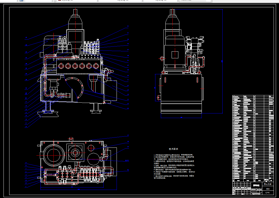Select the 技术要求 heading text
The height and width of the screenshot is (198, 279).
[173, 149]
